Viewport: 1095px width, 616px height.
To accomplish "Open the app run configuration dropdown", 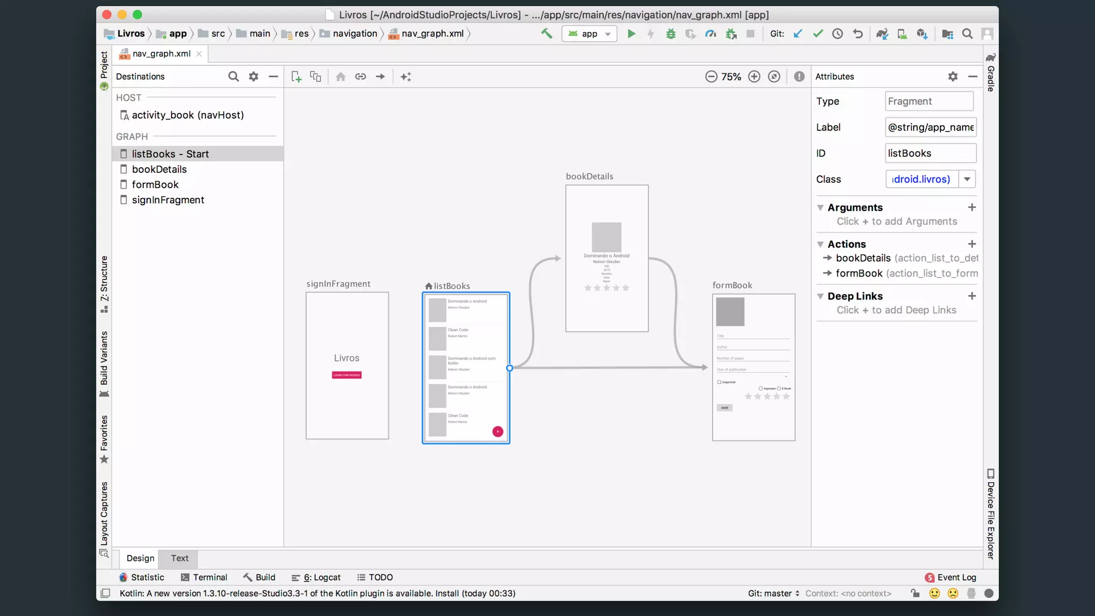I will click(x=590, y=34).
